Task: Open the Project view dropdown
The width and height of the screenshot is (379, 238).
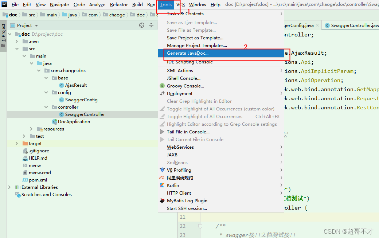Action: [x=36, y=26]
